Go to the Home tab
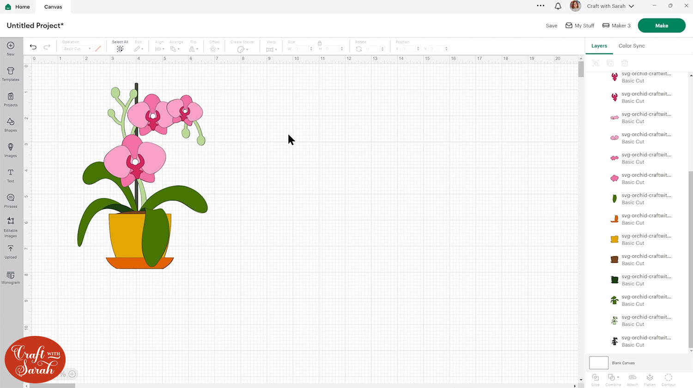The height and width of the screenshot is (388, 693). [18, 7]
